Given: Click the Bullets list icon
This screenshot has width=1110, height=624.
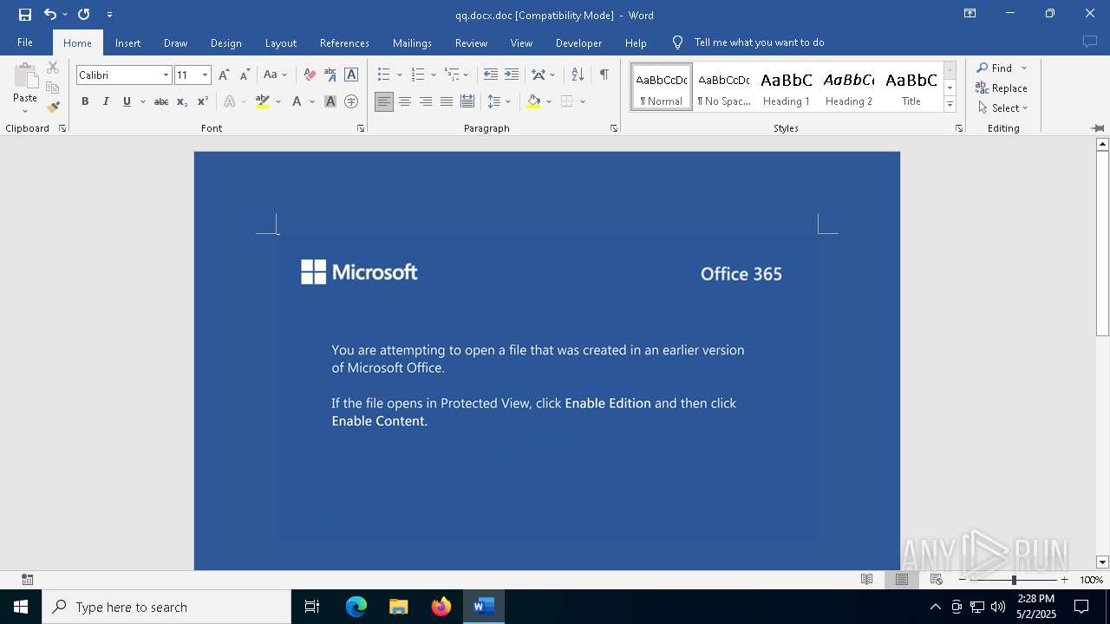Looking at the screenshot, I should pos(384,75).
